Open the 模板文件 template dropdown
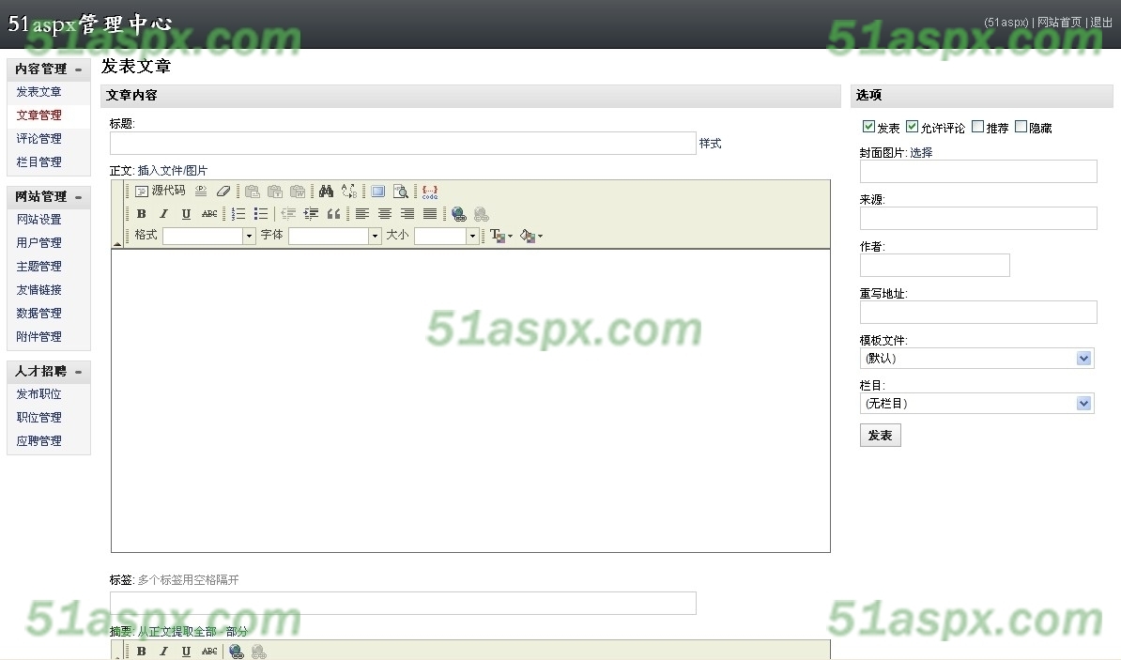The height and width of the screenshot is (660, 1121). [976, 359]
